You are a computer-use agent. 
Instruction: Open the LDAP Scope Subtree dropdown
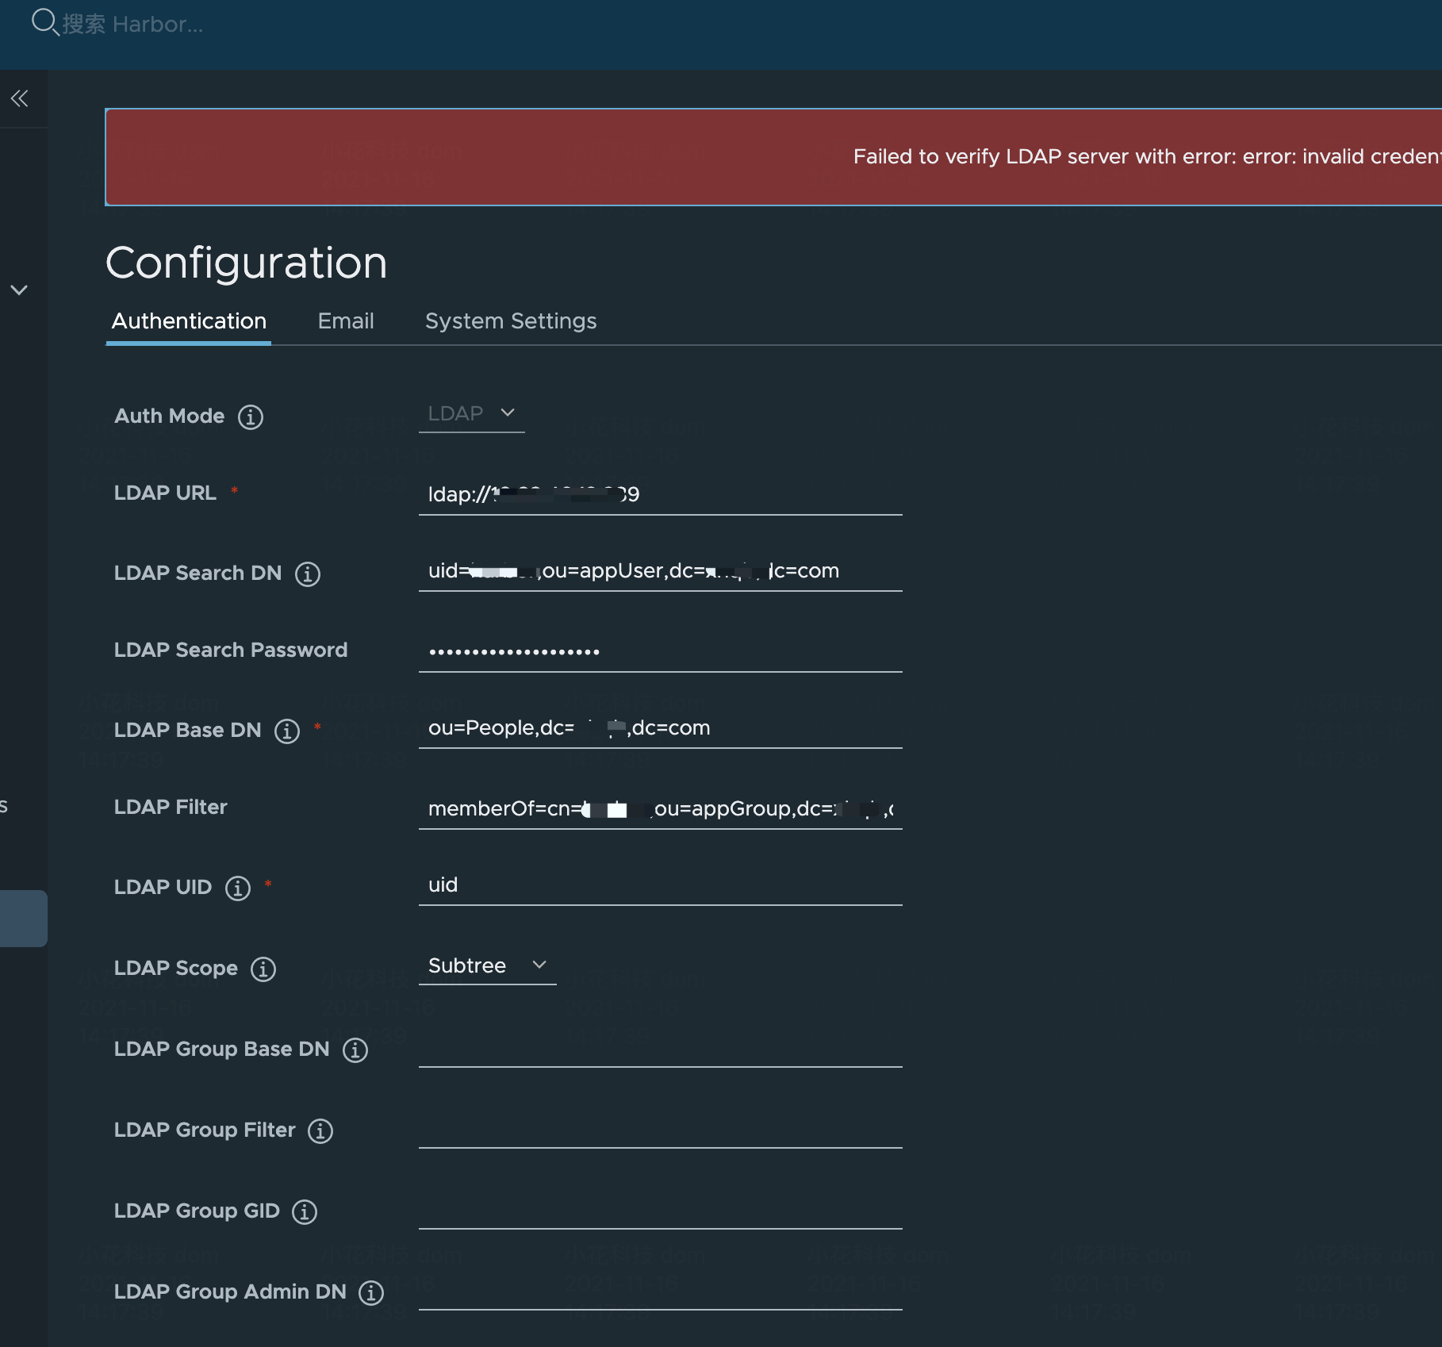click(487, 965)
